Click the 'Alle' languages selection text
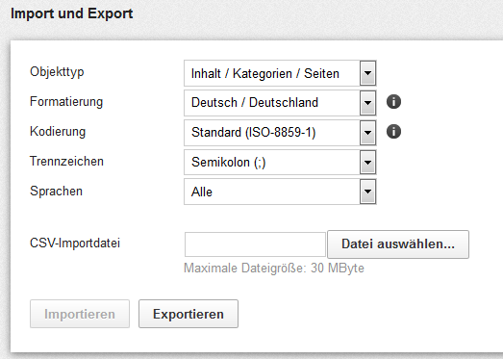Screen dimensions: 503x359 202,192
